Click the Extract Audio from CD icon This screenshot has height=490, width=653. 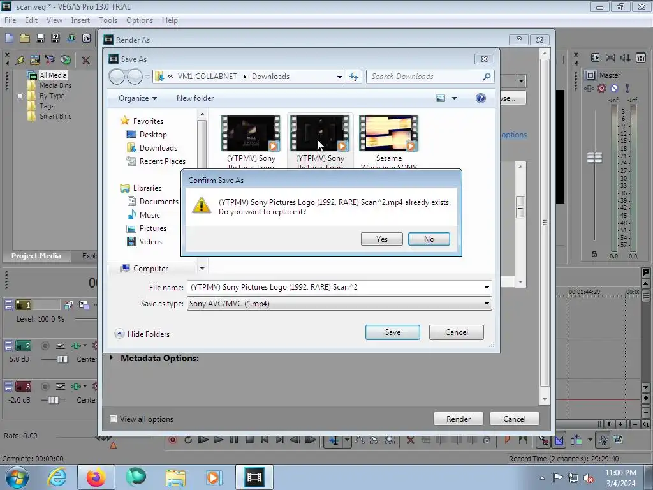pos(66,60)
